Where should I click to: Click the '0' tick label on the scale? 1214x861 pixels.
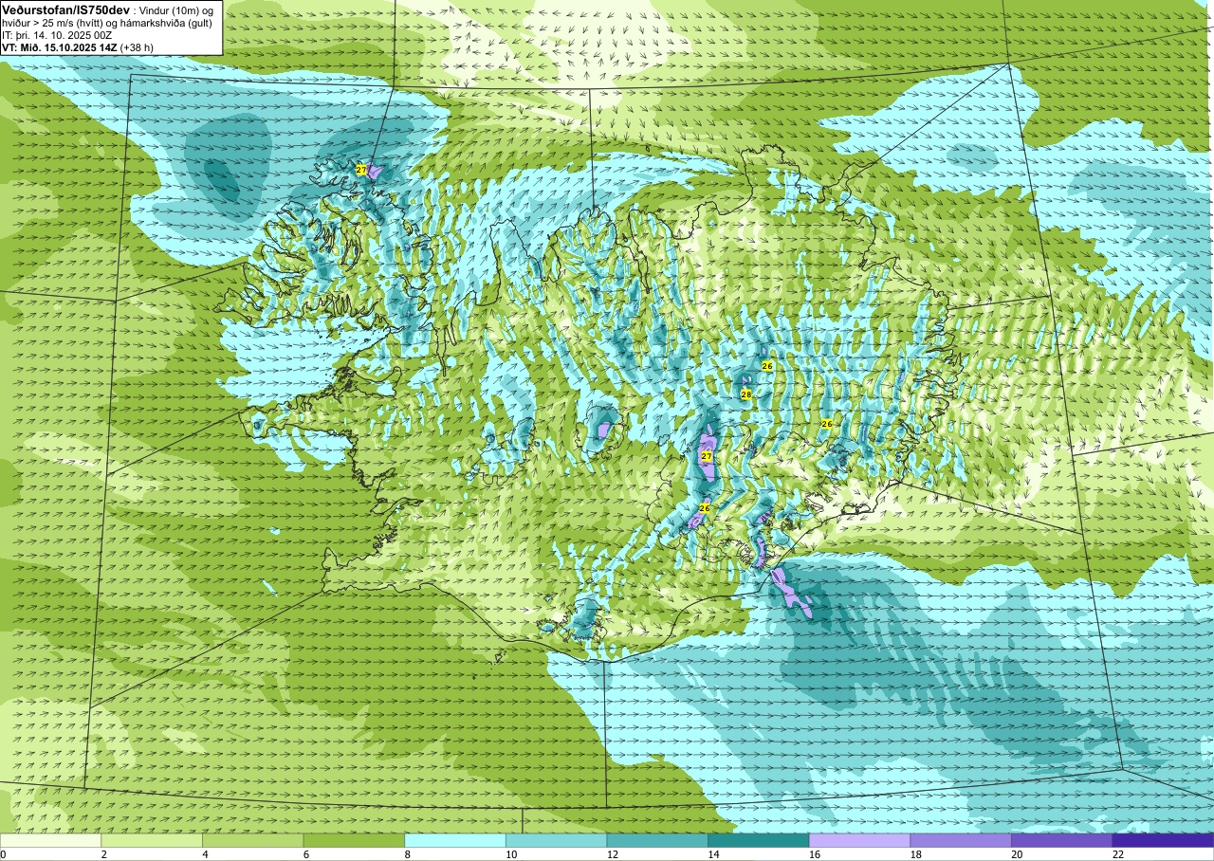(x=3, y=854)
